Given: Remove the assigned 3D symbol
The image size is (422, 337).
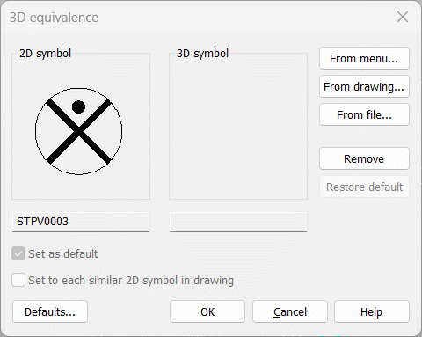Looking at the screenshot, I should click(x=364, y=158).
